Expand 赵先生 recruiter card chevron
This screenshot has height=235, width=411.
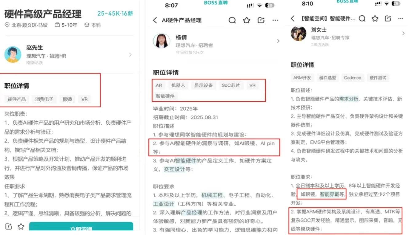click(130, 55)
